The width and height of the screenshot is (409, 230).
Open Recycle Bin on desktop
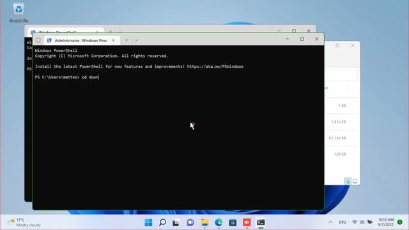[19, 13]
